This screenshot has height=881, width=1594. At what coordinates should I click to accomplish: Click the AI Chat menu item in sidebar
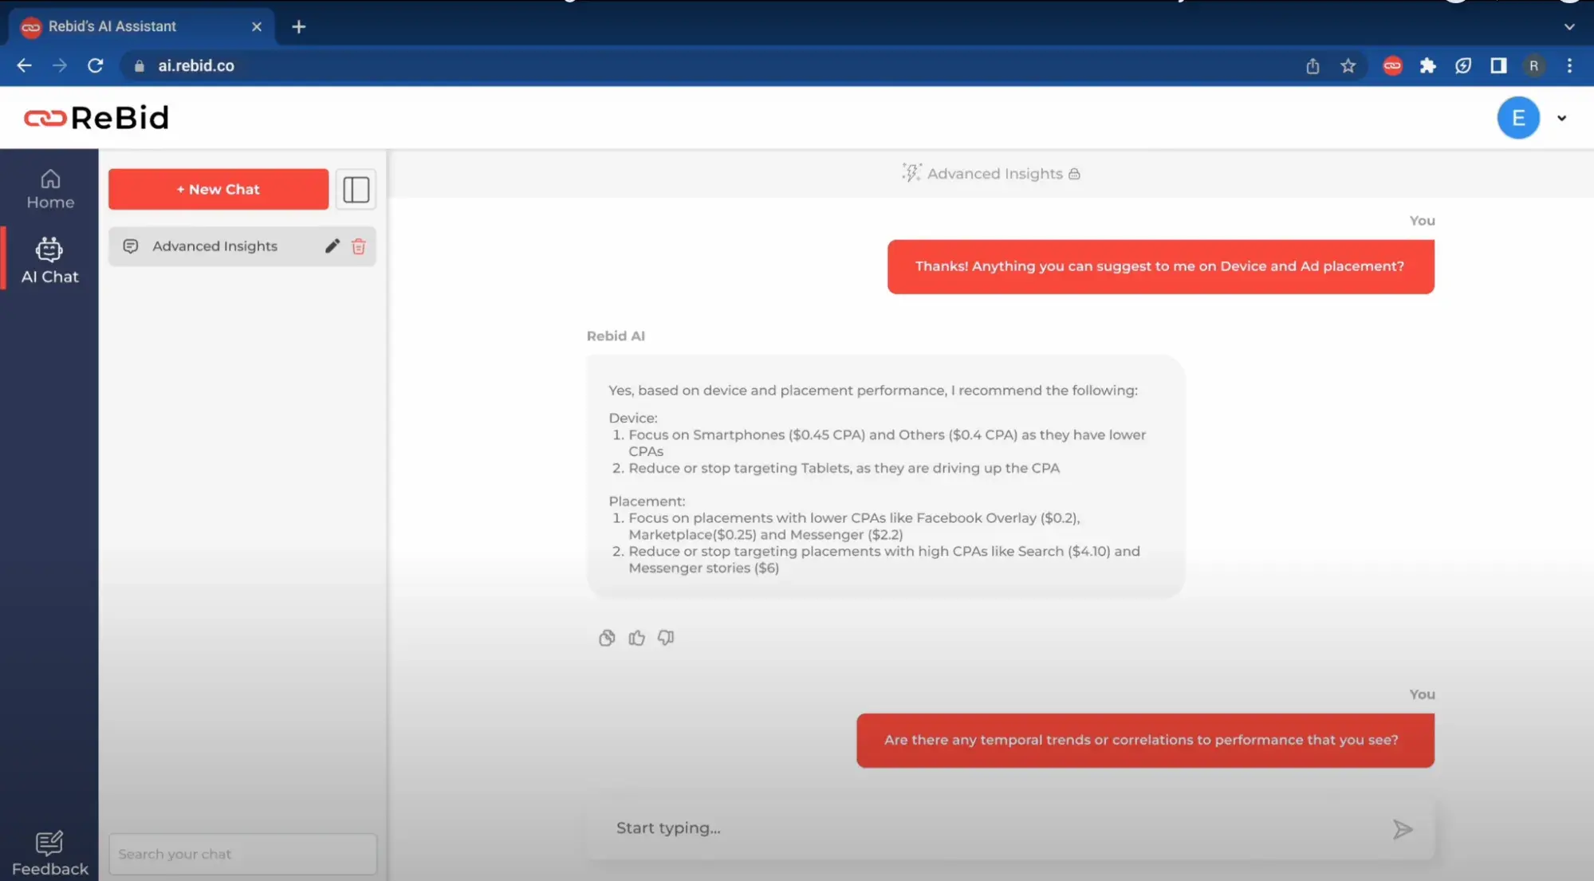pyautogui.click(x=49, y=259)
